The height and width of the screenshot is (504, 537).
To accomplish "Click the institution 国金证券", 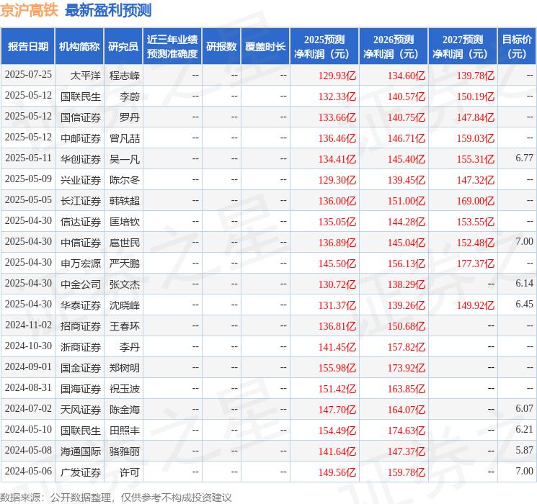I will 81,368.
